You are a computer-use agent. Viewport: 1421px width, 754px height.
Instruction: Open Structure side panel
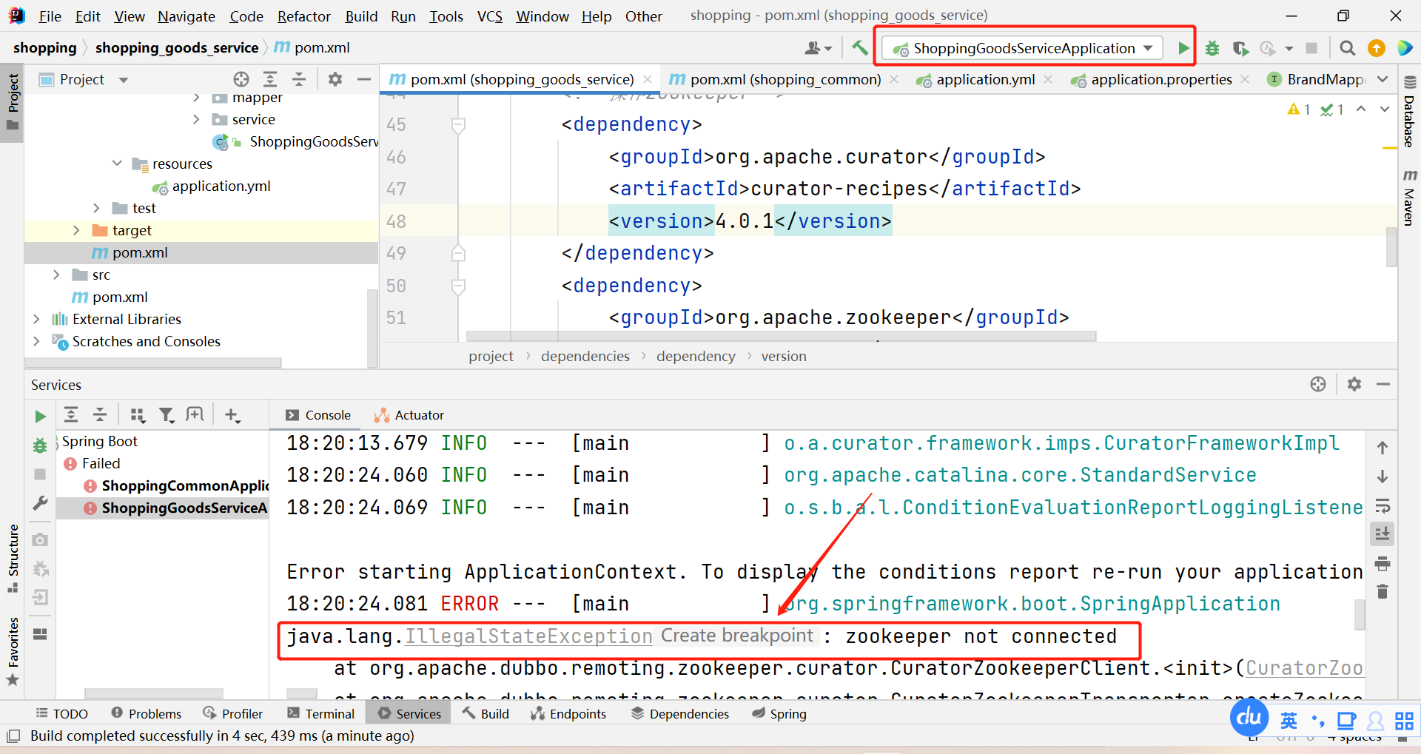(13, 558)
